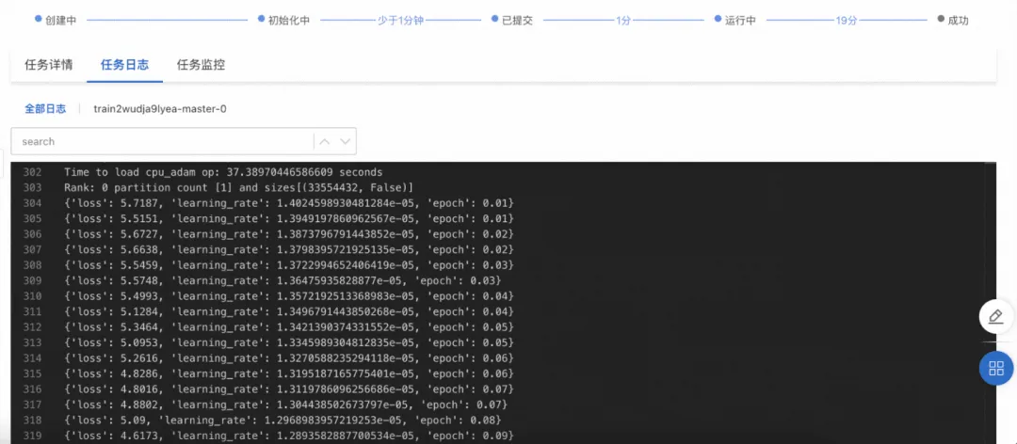Viewport: 1017px width, 444px height.
Task: Select log line with loss 5.2616
Action: click(x=289, y=358)
